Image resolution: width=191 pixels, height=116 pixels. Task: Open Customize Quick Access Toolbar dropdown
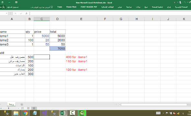tap(175, 2)
